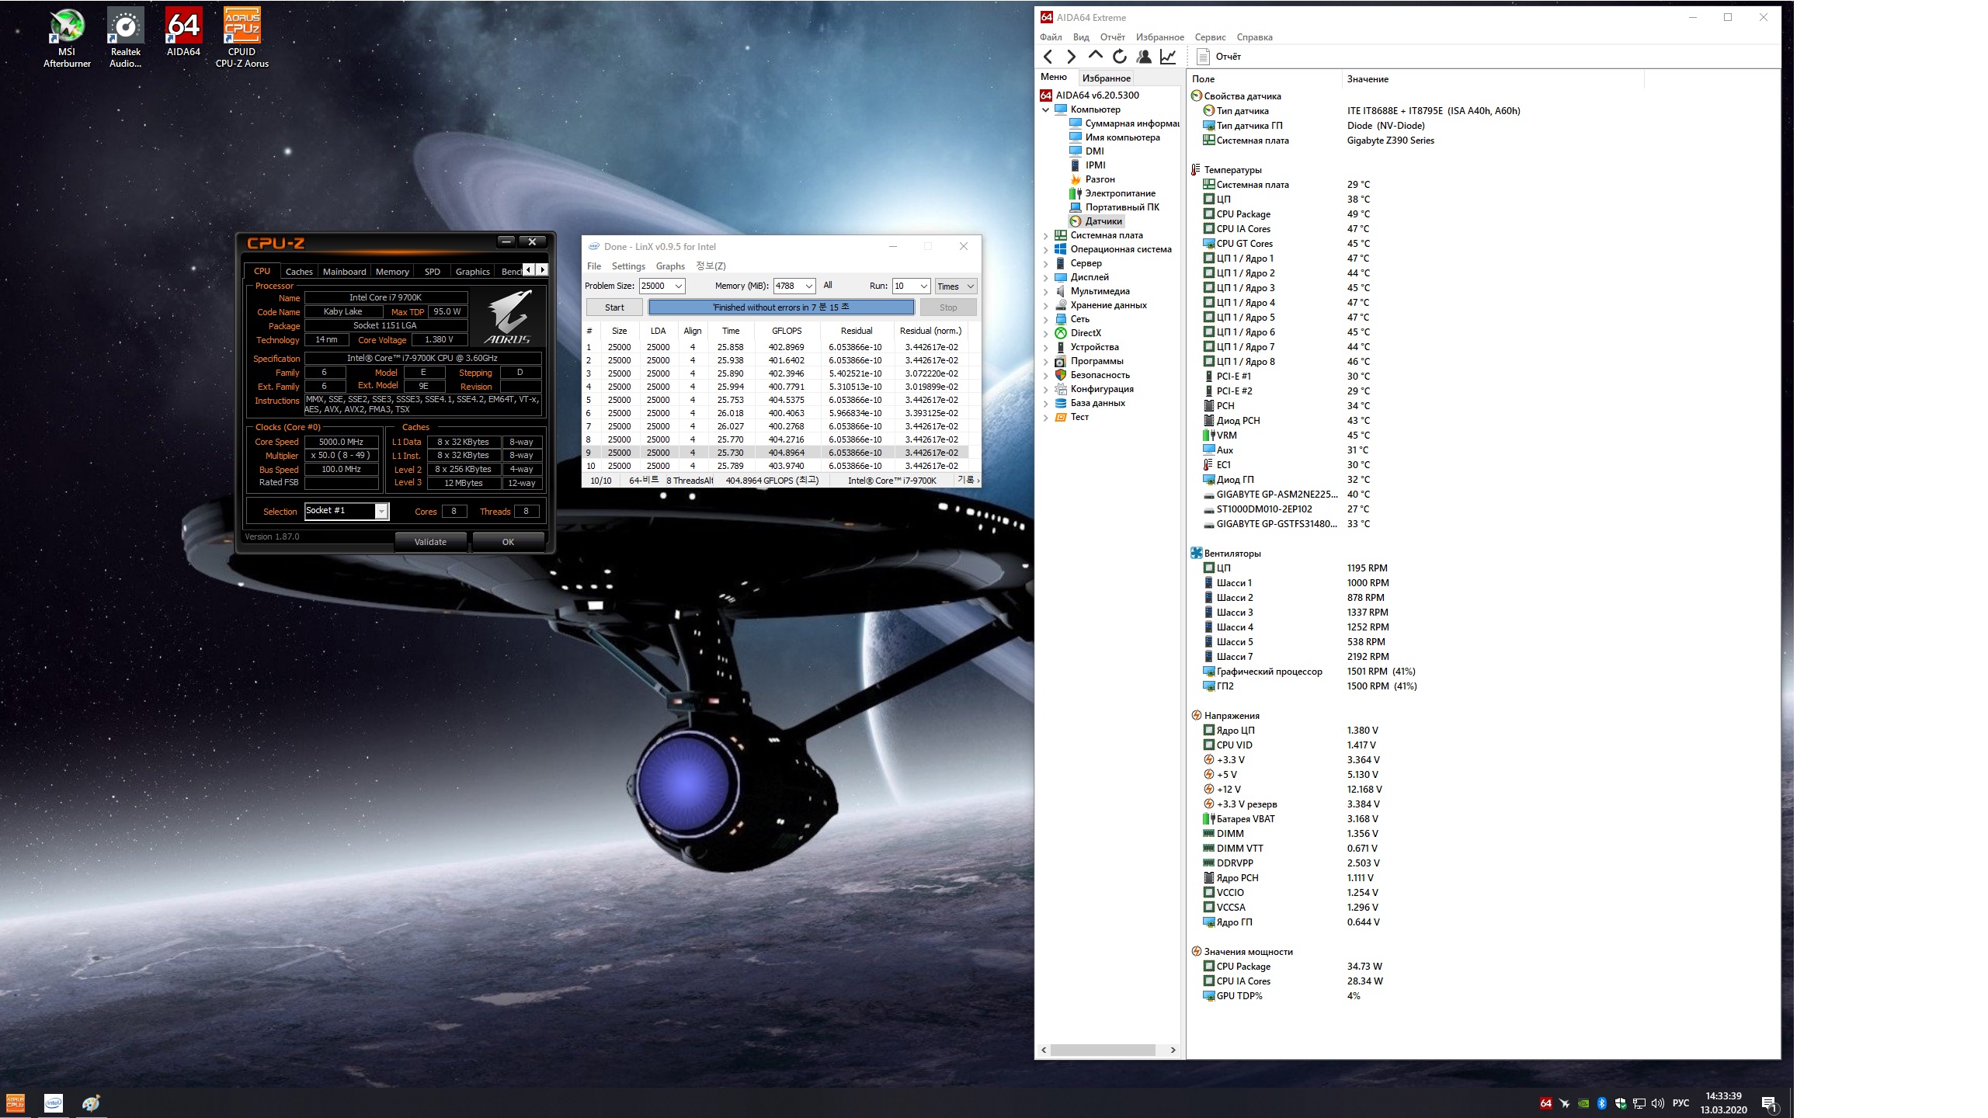
Task: Expand the Системная плата tree node
Action: pos(1045,235)
